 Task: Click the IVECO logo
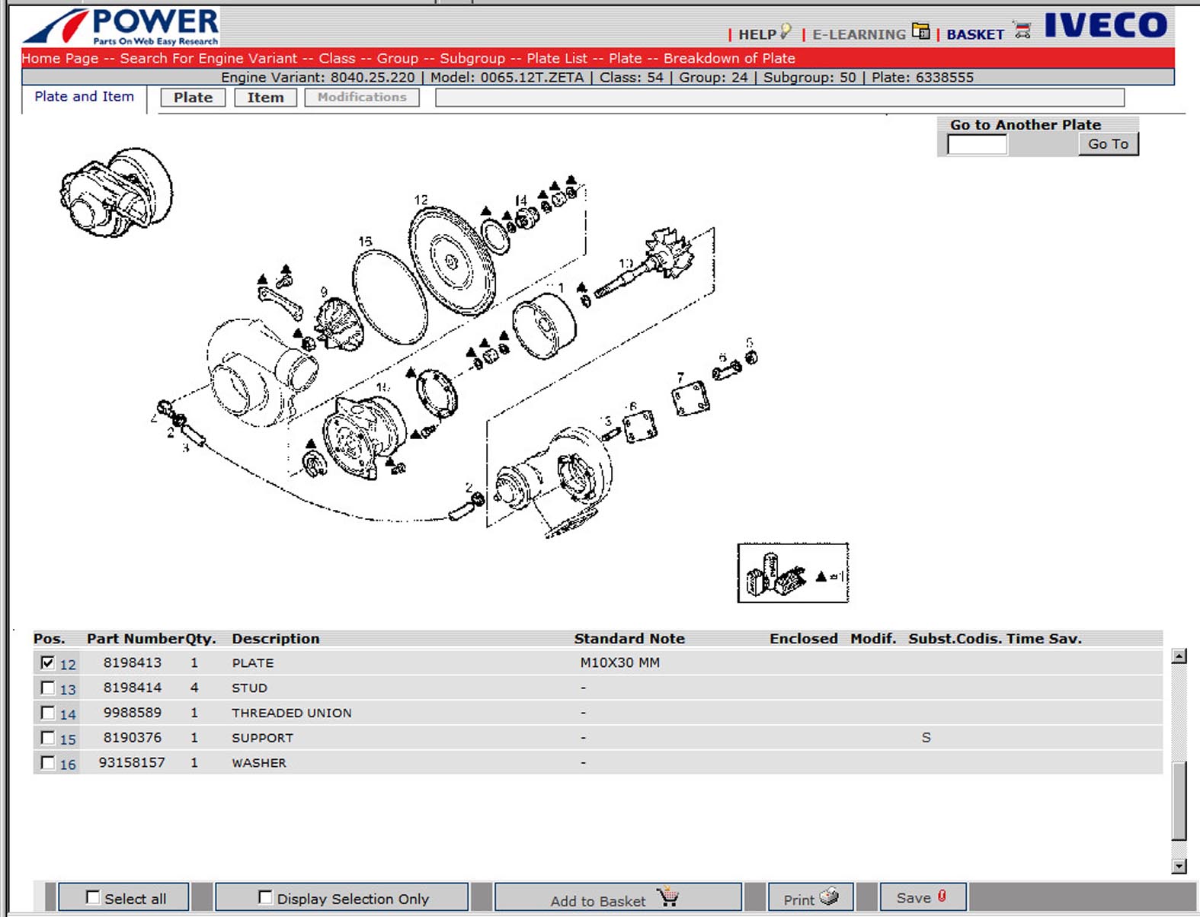click(x=1105, y=26)
